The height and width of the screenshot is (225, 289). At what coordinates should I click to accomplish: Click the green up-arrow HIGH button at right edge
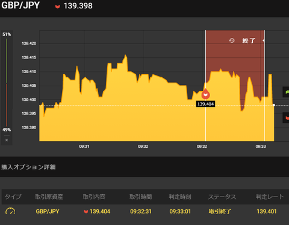tap(286, 92)
